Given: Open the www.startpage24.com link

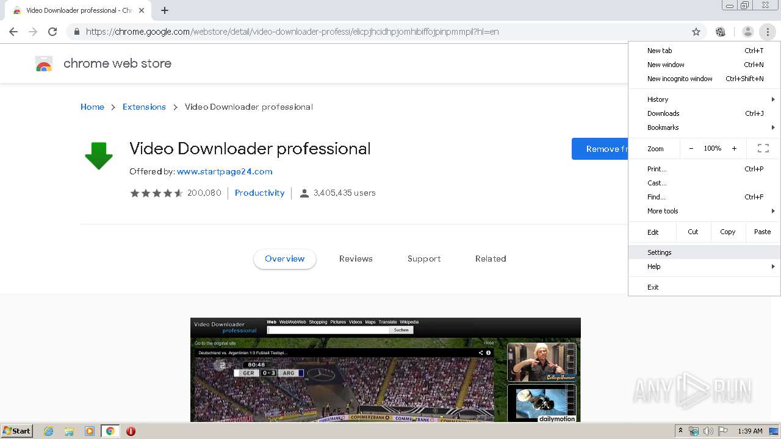Looking at the screenshot, I should coord(225,171).
